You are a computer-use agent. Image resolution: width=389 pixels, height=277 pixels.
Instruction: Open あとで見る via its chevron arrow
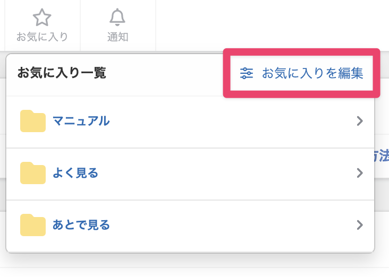click(x=360, y=225)
